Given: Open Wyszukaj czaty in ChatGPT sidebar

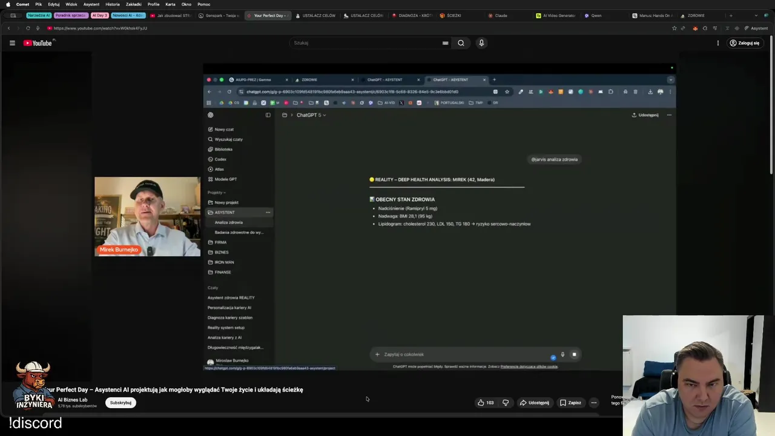Looking at the screenshot, I should pyautogui.click(x=225, y=139).
